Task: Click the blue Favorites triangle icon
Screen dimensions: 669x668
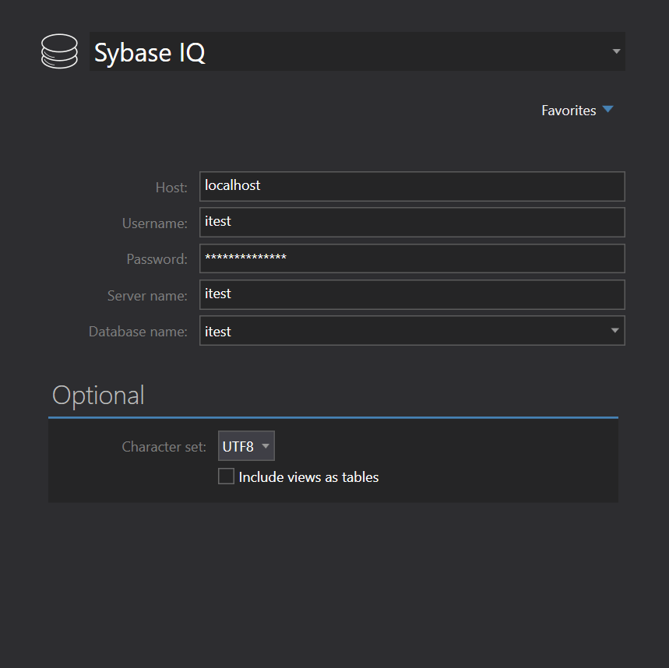Action: pyautogui.click(x=608, y=110)
